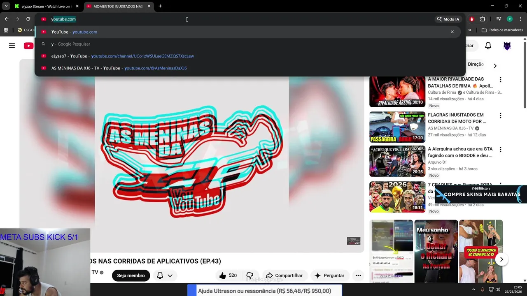Close the MOMENTOS INUSITADOS YouTube tab
This screenshot has width=527, height=296.
click(149, 6)
